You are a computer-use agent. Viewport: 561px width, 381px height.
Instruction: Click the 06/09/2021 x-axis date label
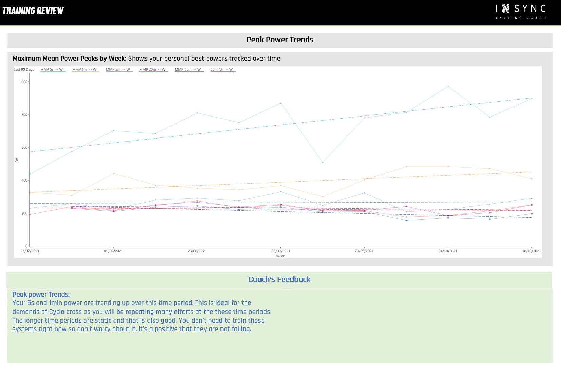pyautogui.click(x=281, y=251)
